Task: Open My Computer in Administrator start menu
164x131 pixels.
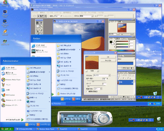Action: tap(34, 84)
